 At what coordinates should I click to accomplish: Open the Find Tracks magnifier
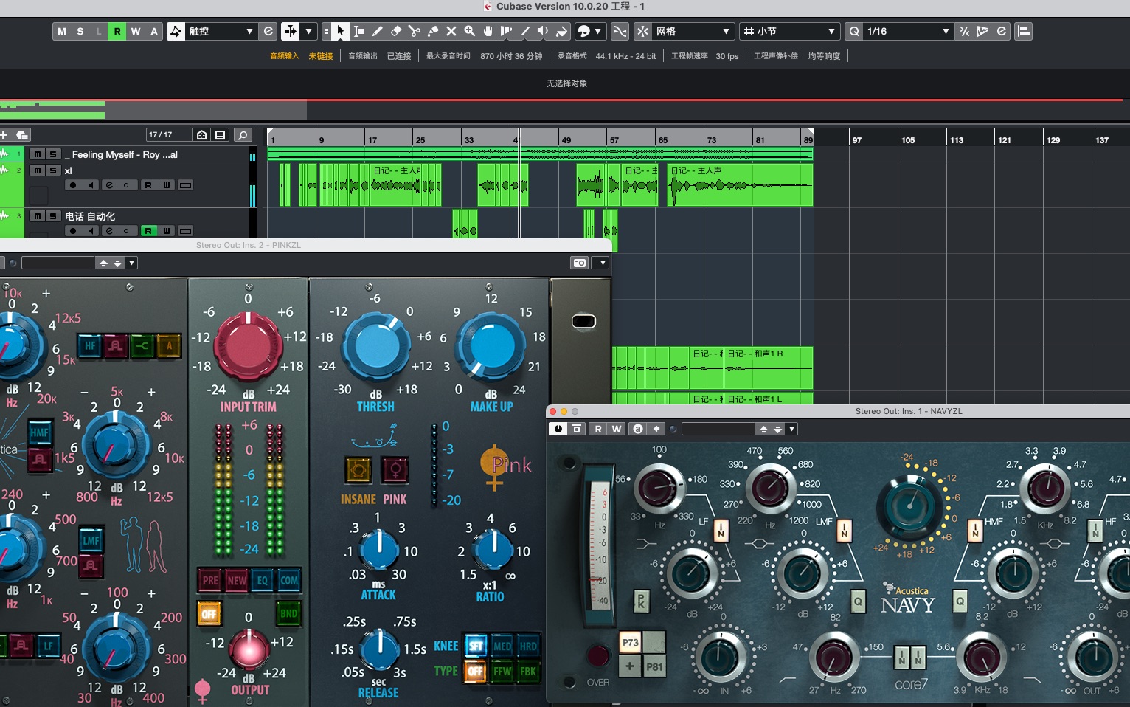242,134
